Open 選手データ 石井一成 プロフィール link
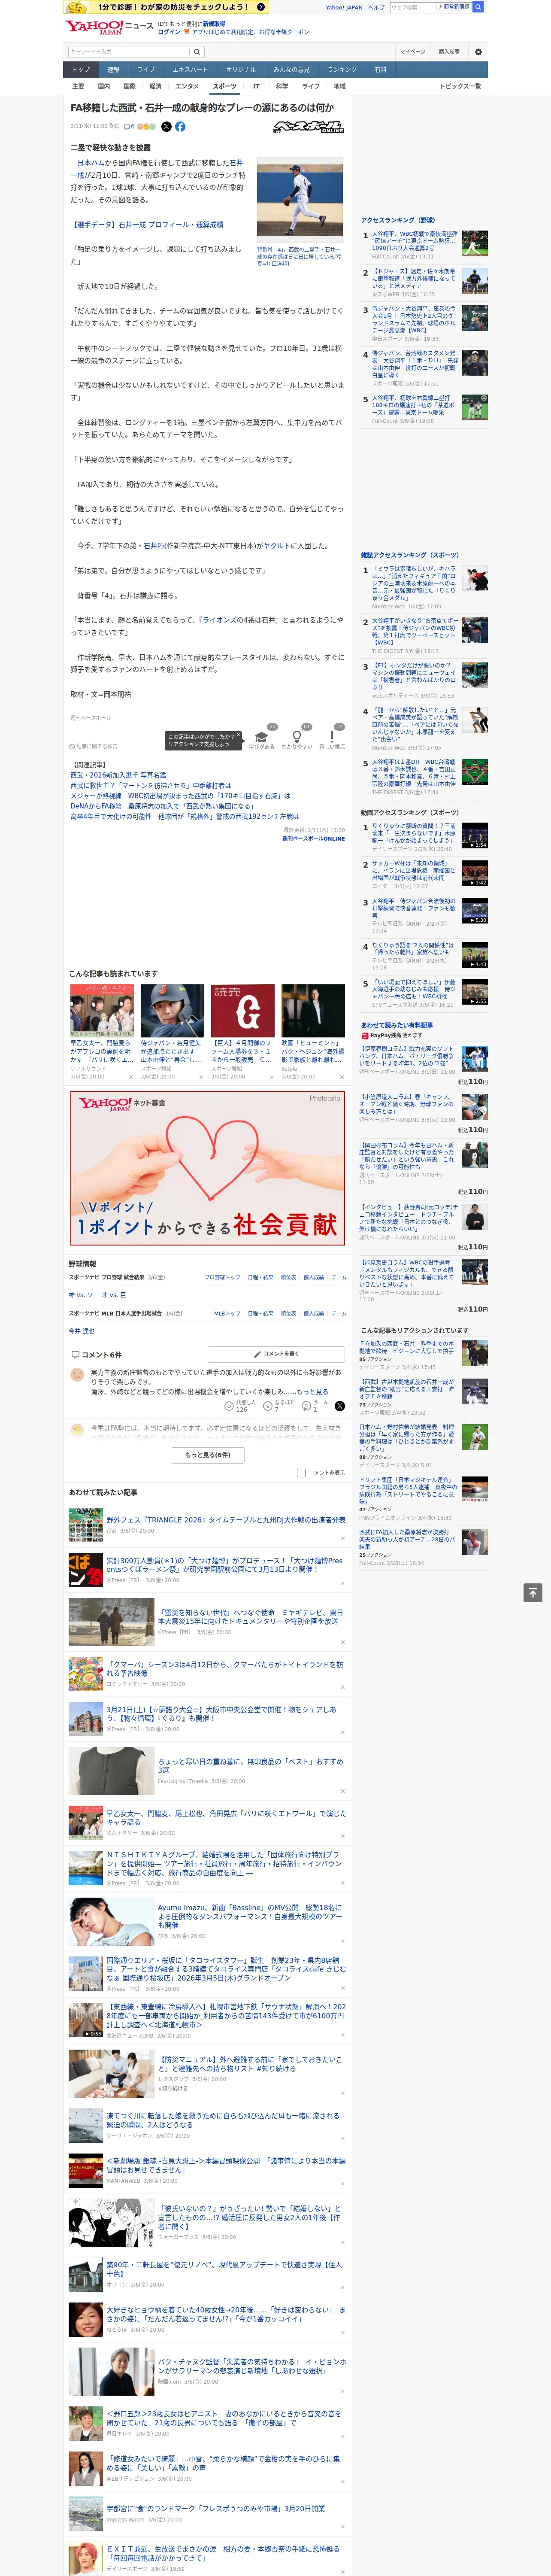The image size is (551, 2576). [147, 225]
